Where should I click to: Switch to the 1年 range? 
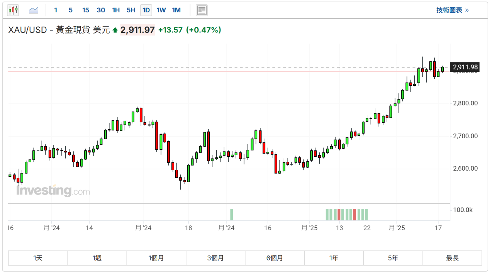(334, 258)
